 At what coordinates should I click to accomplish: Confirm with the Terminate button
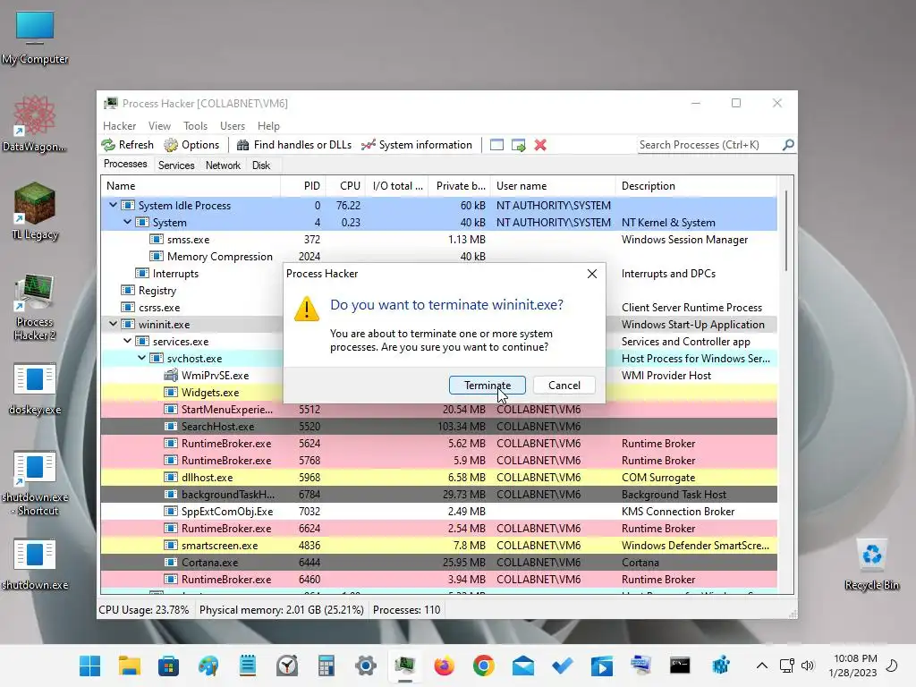point(488,385)
